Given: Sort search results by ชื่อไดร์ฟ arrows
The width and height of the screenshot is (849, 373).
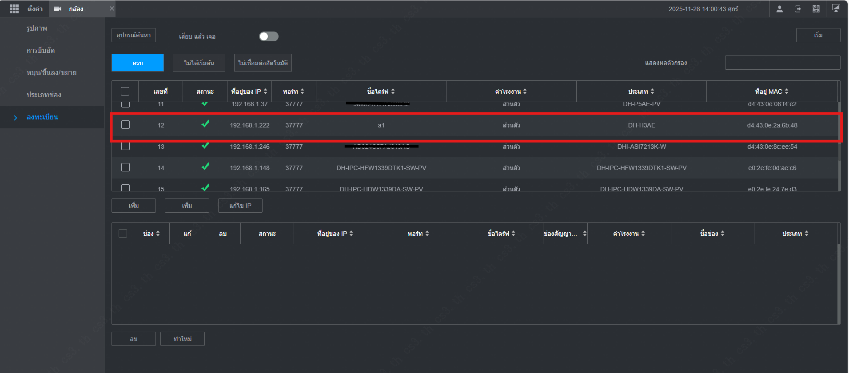Looking at the screenshot, I should [393, 91].
